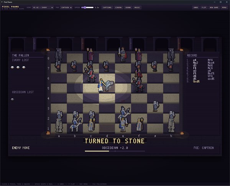Click the obsidian bishop on c8
Viewport: 230px width, 186px height.
tap(90, 54)
